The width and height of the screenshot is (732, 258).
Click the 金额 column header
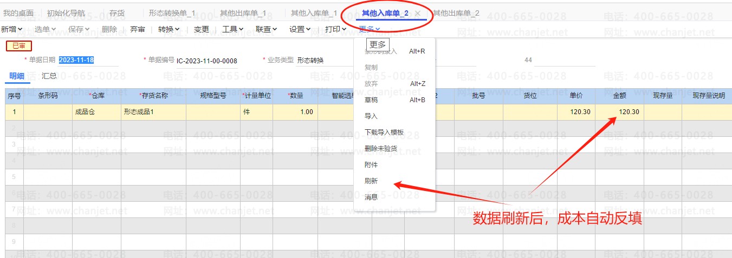point(619,96)
